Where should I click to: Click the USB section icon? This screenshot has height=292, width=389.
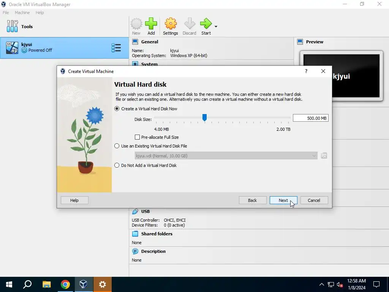tap(135, 211)
